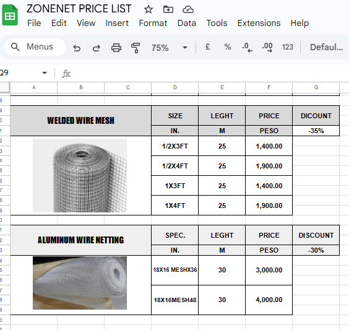
Task: Select the 1X3FT size cell
Action: click(x=175, y=186)
